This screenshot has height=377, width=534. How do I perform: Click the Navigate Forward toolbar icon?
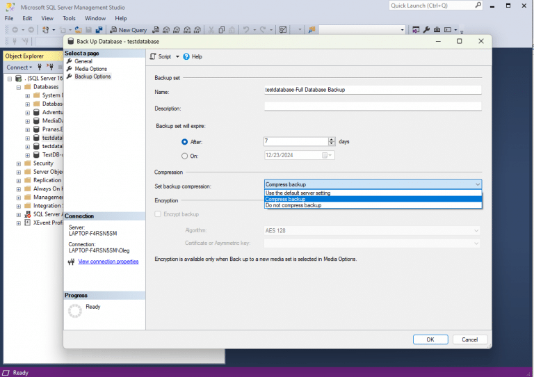pos(31,30)
